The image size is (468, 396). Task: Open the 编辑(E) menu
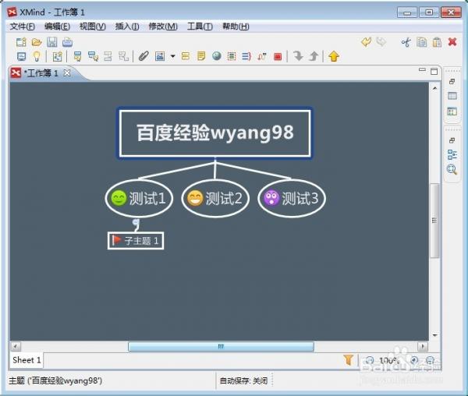57,27
